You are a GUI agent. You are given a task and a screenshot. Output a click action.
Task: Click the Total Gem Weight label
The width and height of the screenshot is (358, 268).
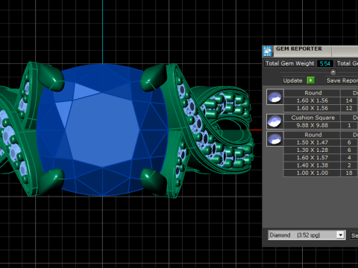coord(290,63)
